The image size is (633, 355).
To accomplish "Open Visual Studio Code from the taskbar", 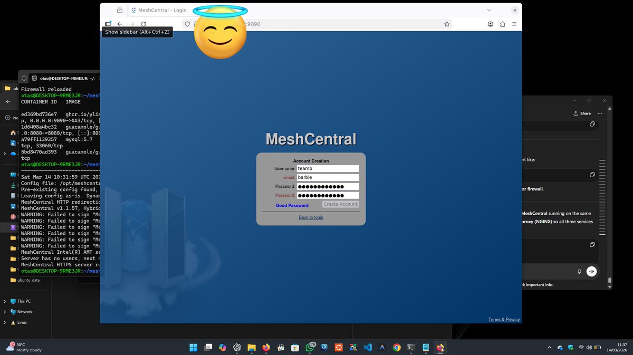I will (368, 348).
